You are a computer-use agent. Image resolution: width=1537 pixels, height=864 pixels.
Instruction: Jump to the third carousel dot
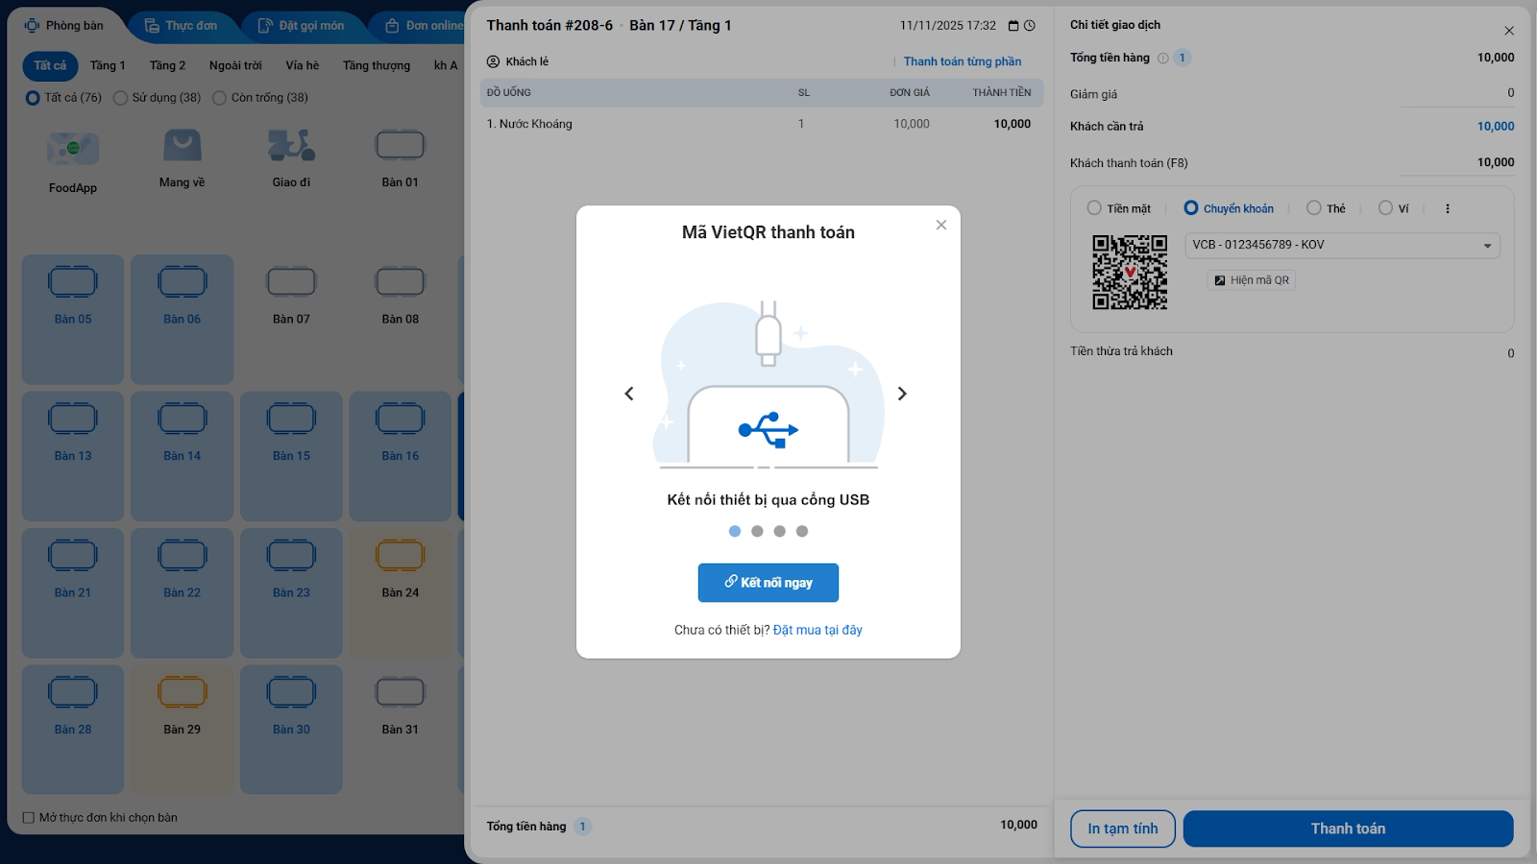779,531
